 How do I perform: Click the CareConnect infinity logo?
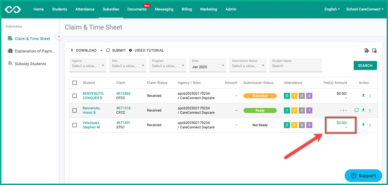(x=13, y=9)
